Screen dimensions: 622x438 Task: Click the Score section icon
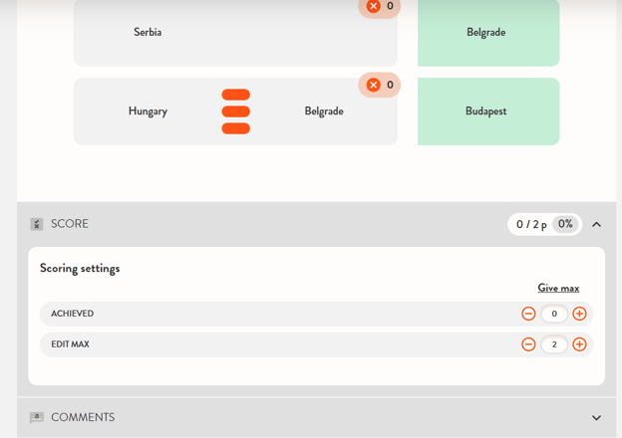37,225
